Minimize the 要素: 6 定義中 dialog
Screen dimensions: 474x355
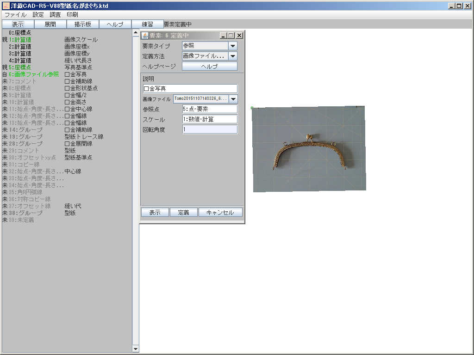click(x=224, y=36)
